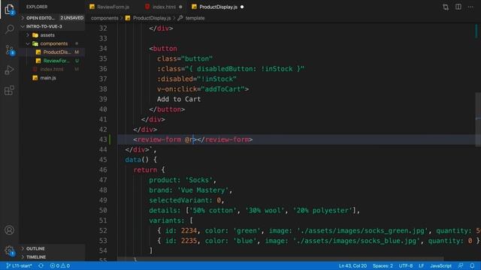This screenshot has width=481, height=270.
Task: Open the Source Control view
Action: pos(9,50)
